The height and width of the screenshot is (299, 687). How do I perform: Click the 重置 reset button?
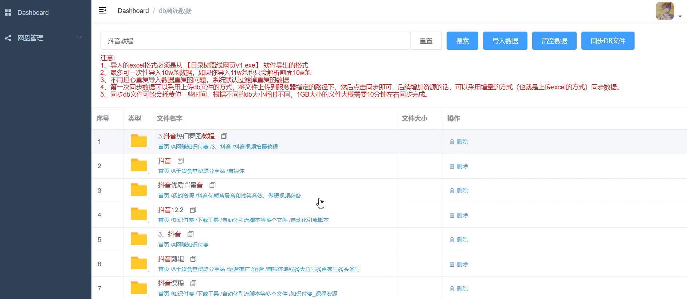426,41
